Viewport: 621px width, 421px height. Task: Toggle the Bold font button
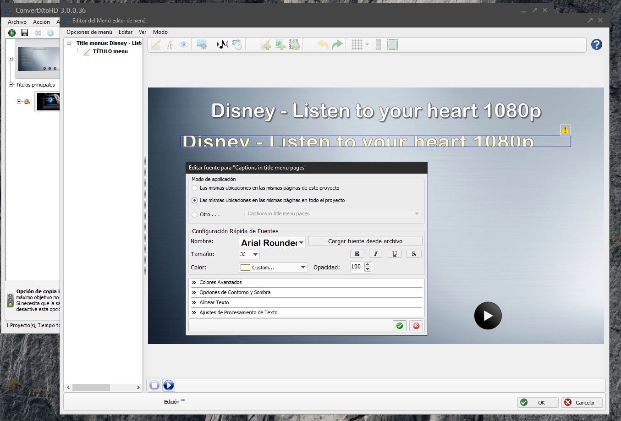(x=357, y=254)
